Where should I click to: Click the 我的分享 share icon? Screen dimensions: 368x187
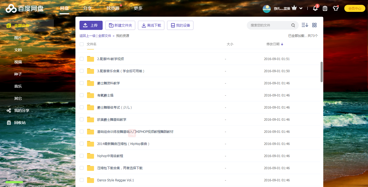pyautogui.click(x=9, y=110)
